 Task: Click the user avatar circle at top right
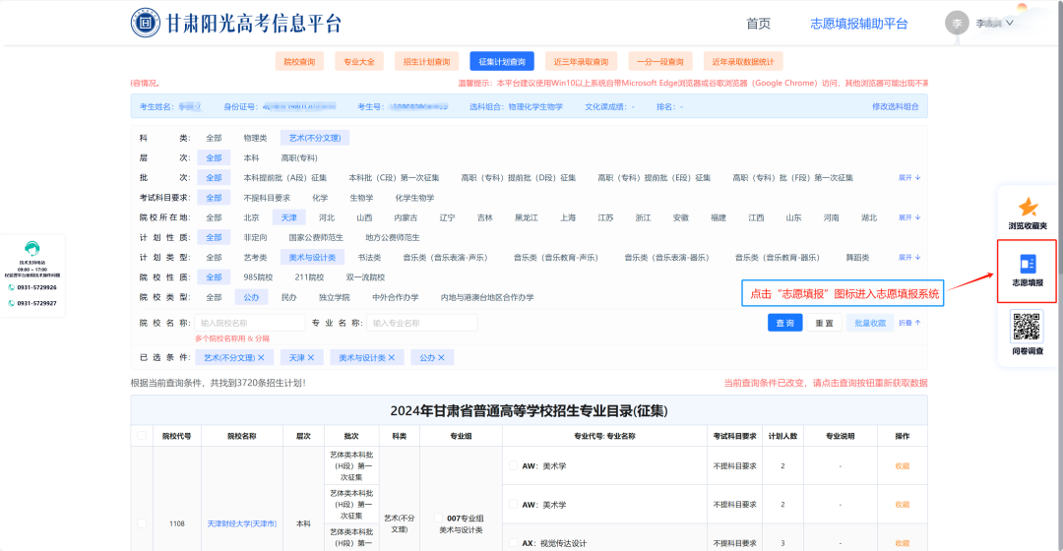(957, 23)
